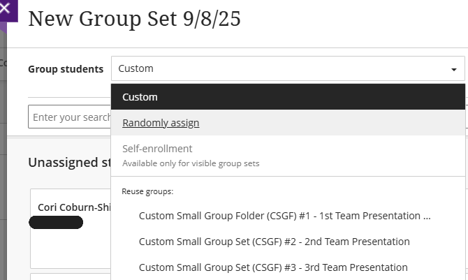
Task: Open the Group students combo box showing Custom
Action: (279, 69)
